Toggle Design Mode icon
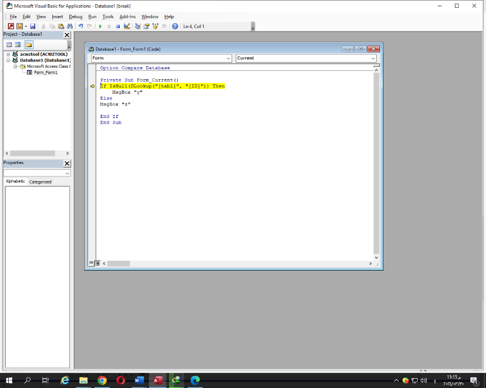Viewport: 486px width, 388px height. pos(127,26)
